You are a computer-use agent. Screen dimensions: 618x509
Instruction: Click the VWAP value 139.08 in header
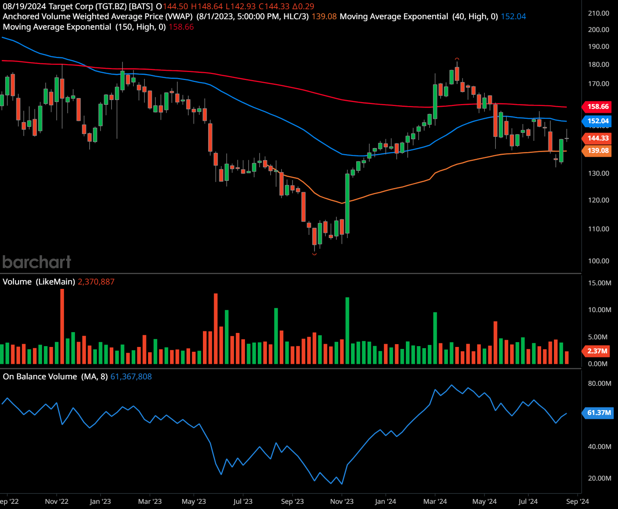tap(324, 16)
